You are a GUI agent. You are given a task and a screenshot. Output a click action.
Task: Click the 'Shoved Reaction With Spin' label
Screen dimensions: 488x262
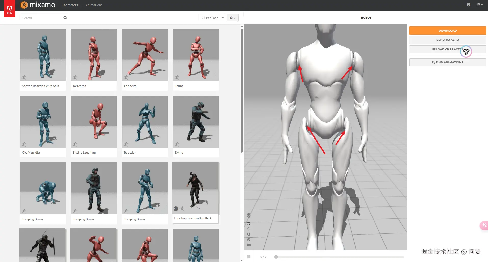click(41, 86)
